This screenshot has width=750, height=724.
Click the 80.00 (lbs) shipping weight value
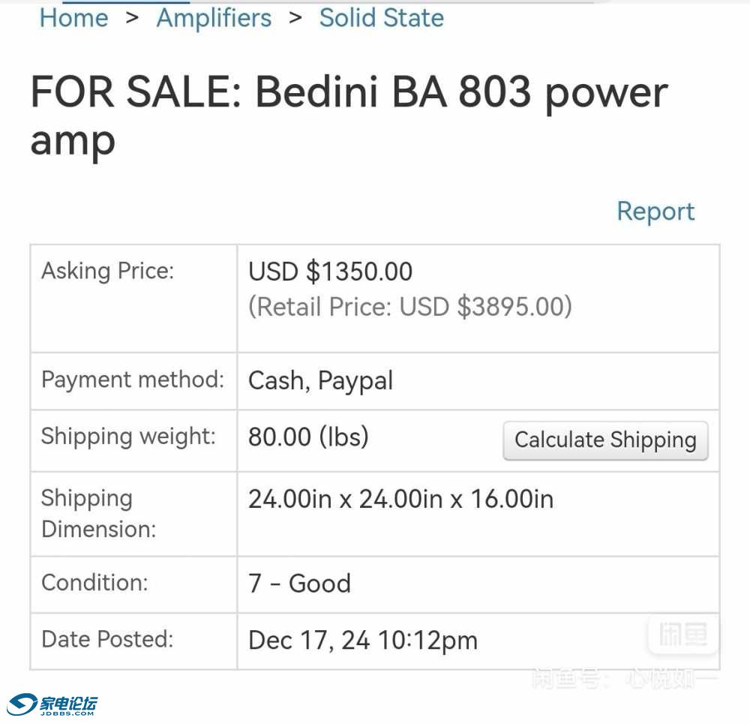(308, 437)
